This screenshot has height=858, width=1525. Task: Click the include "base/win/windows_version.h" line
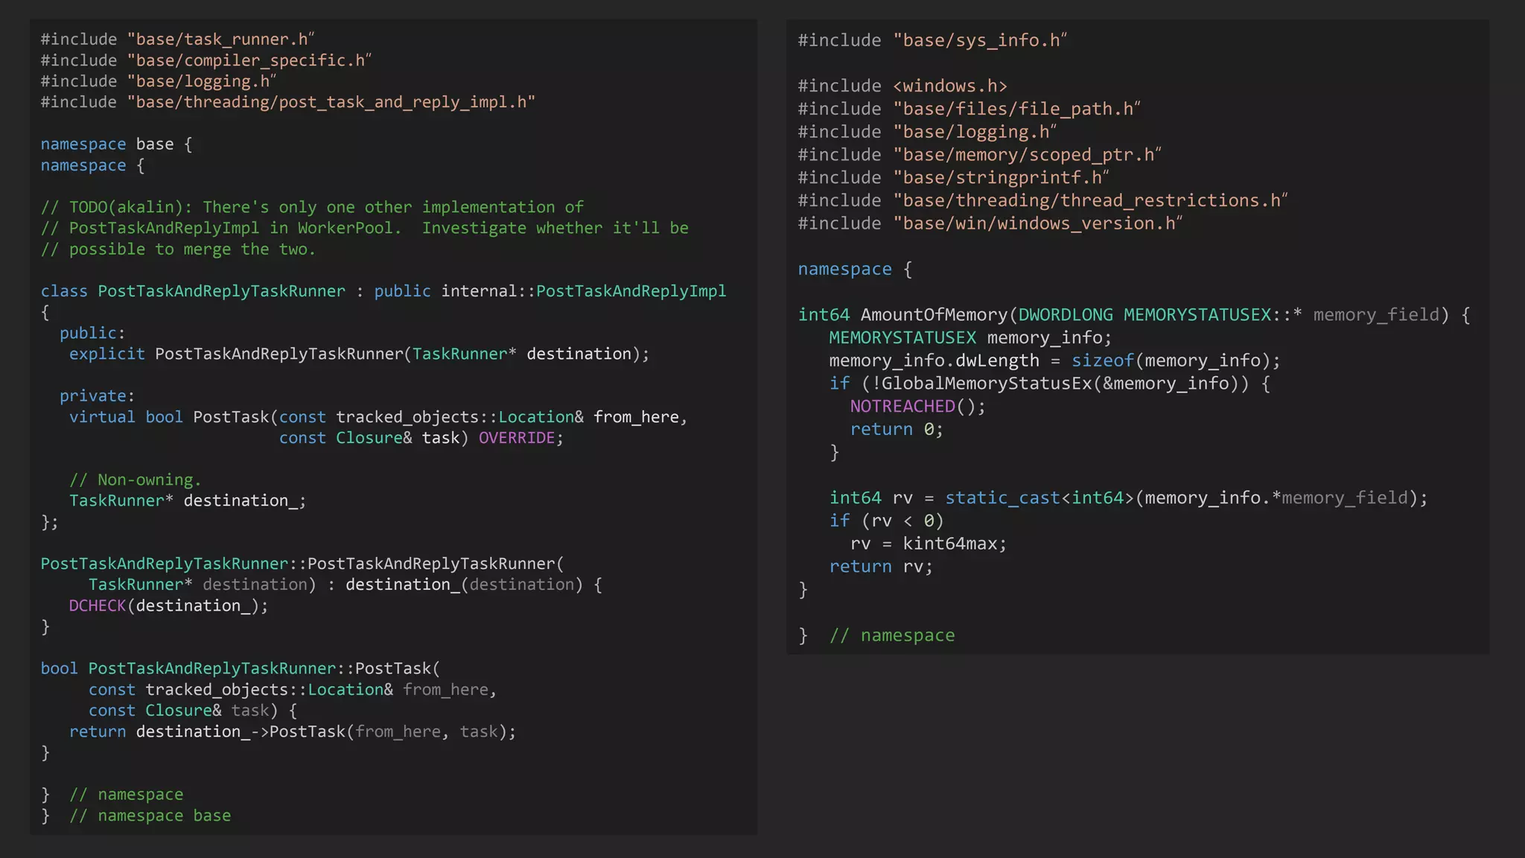(990, 223)
